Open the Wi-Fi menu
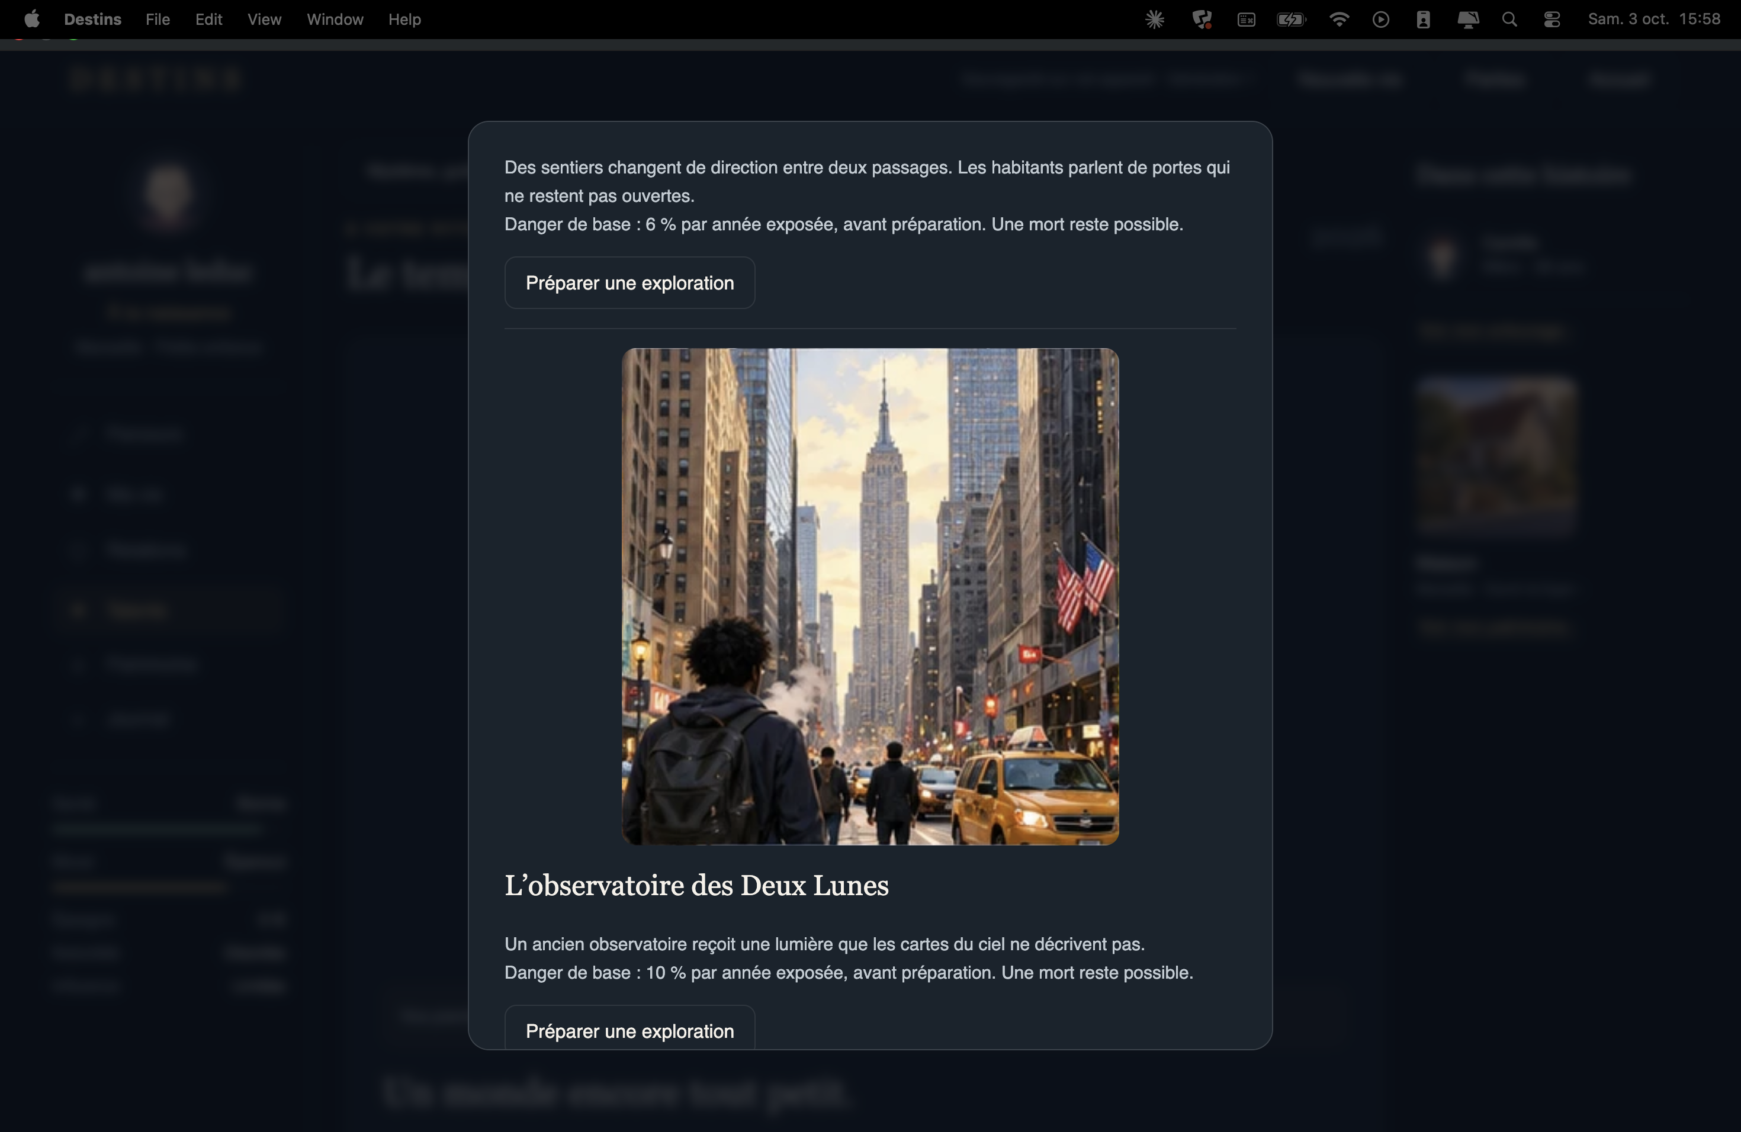The image size is (1741, 1132). [x=1339, y=20]
